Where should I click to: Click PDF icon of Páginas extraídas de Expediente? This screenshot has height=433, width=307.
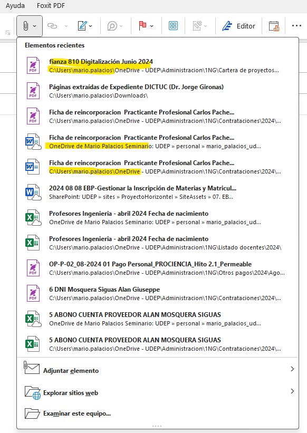33,91
